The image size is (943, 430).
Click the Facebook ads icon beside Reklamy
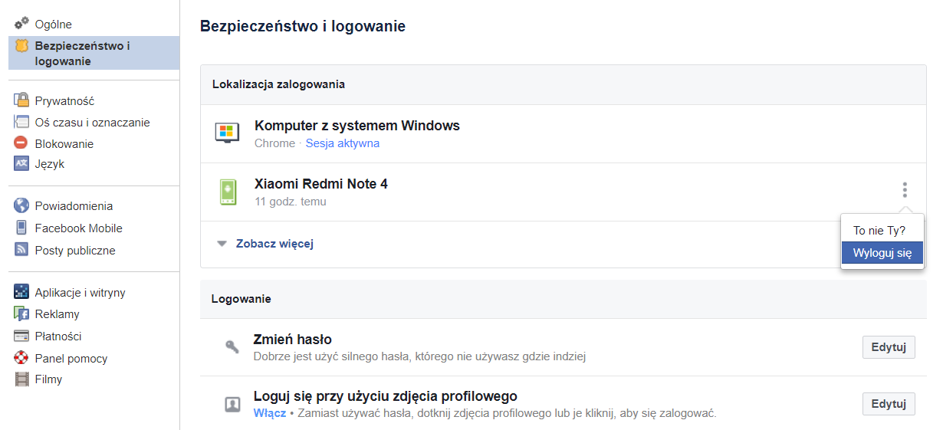21,313
